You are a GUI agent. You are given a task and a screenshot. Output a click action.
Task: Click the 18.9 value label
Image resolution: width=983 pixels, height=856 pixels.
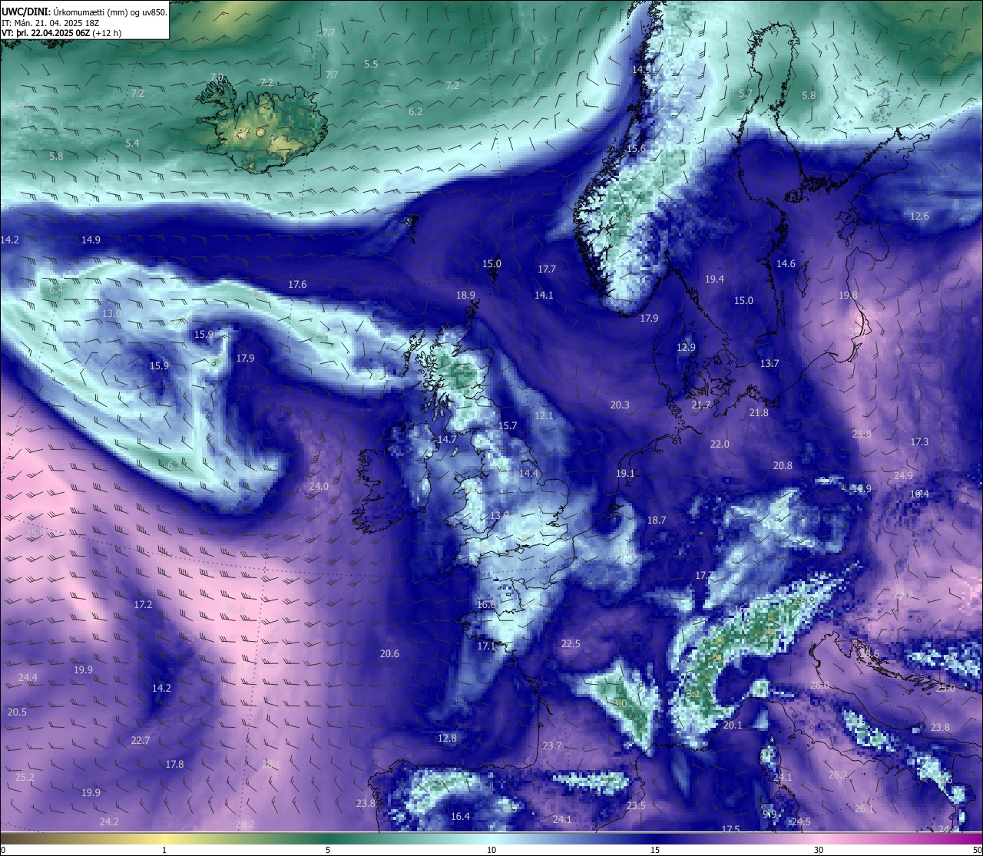(x=465, y=296)
